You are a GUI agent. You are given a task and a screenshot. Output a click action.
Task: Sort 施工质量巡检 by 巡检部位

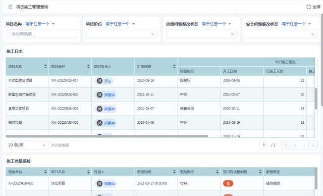point(217,172)
